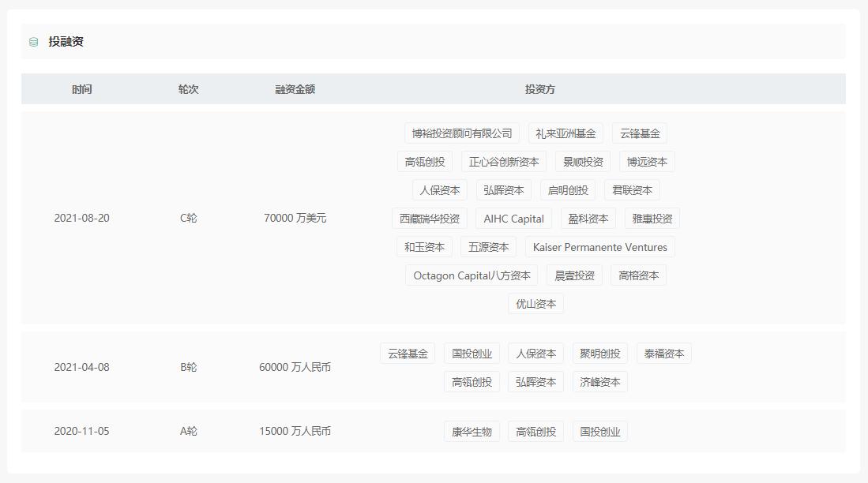
Task: Open investor tag 正心谷创新资本
Action: pos(504,162)
